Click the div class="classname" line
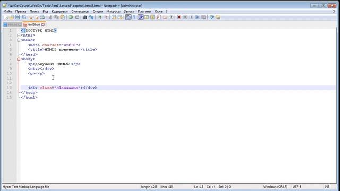The height and width of the screenshot is (191, 340). click(63, 88)
